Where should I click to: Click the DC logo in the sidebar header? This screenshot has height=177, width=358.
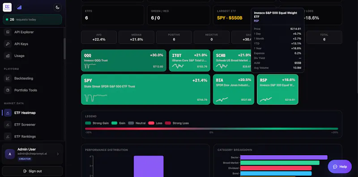[7, 8]
